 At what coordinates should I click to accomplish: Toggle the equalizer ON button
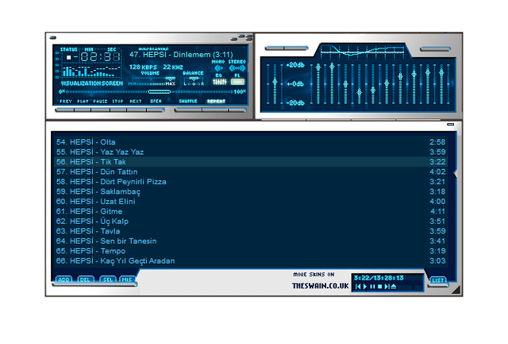pos(274,48)
